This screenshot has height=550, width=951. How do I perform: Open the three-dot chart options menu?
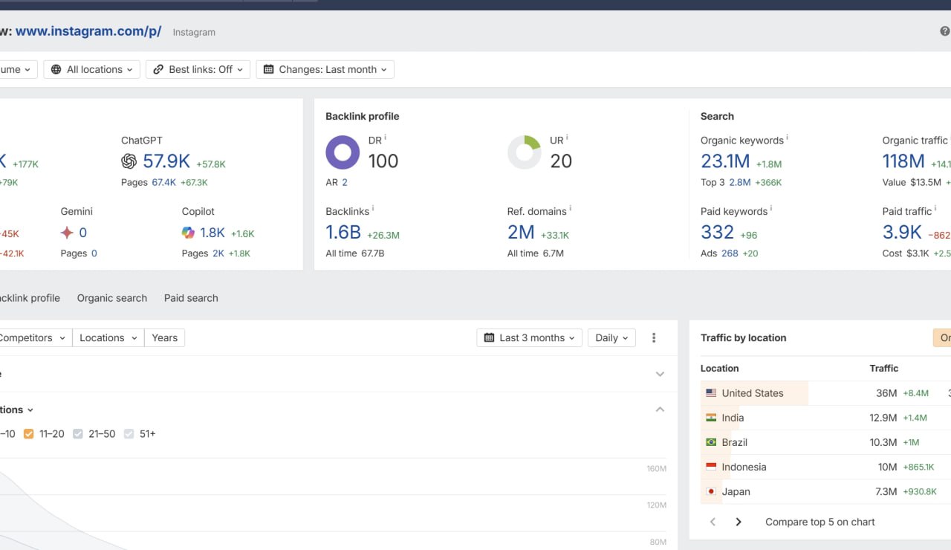coord(654,338)
